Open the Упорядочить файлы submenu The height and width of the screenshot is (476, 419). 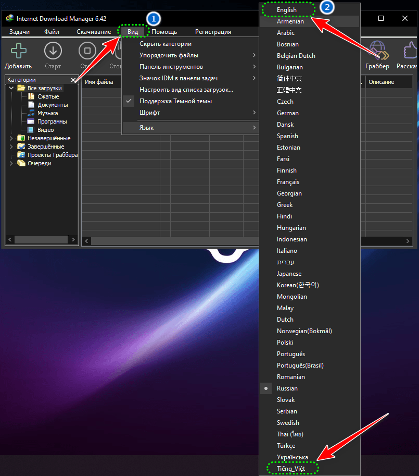191,55
